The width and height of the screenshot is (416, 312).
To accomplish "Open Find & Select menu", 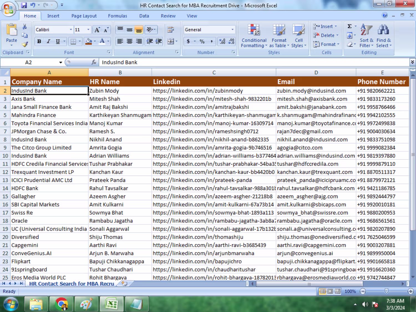I will 384,35.
